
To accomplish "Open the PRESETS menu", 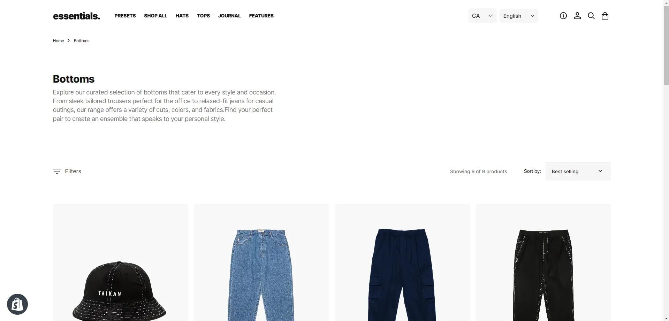I will [x=125, y=16].
